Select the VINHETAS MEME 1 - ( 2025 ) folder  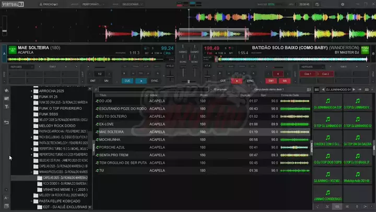pos(65,190)
